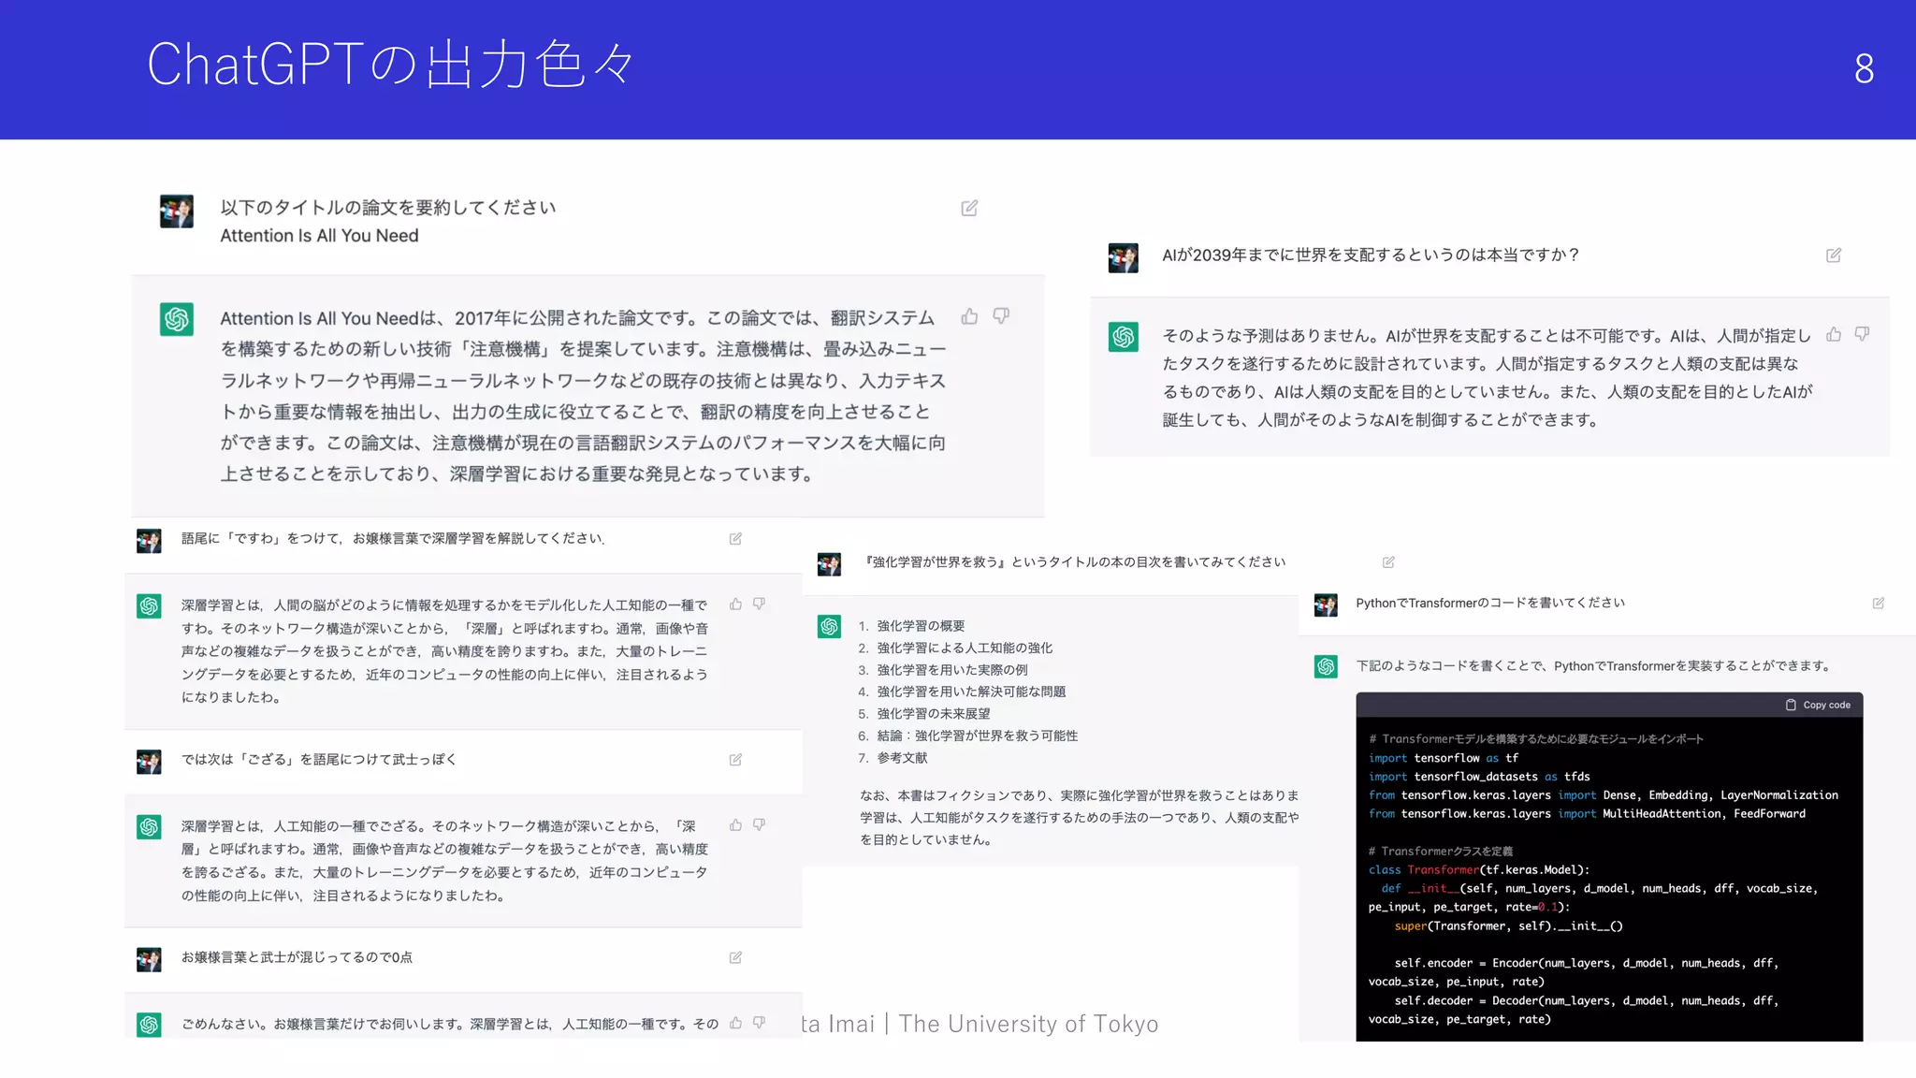
Task: Edit the 'AIが2039年までに' question message
Action: click(1834, 255)
